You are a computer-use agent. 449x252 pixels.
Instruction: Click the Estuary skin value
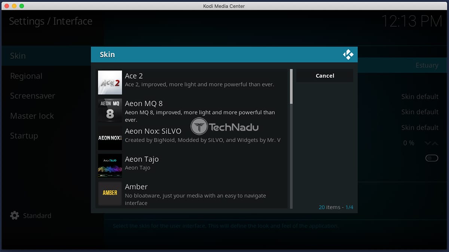pyautogui.click(x=427, y=65)
